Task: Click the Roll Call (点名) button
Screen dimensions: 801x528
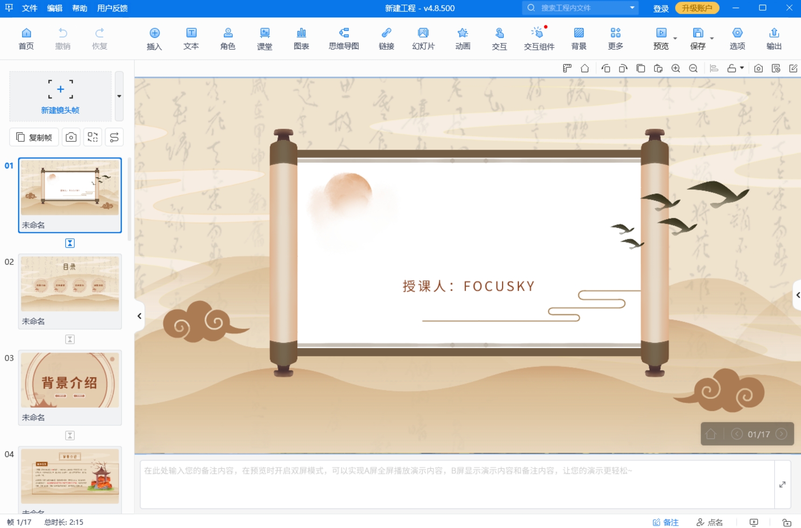Action: coord(710,522)
